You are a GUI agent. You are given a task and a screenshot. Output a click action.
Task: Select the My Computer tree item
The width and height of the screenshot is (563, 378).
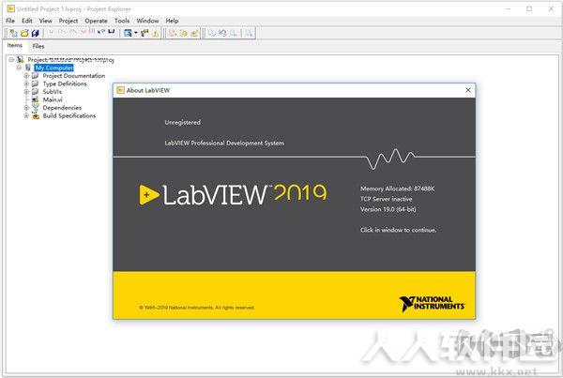(53, 68)
